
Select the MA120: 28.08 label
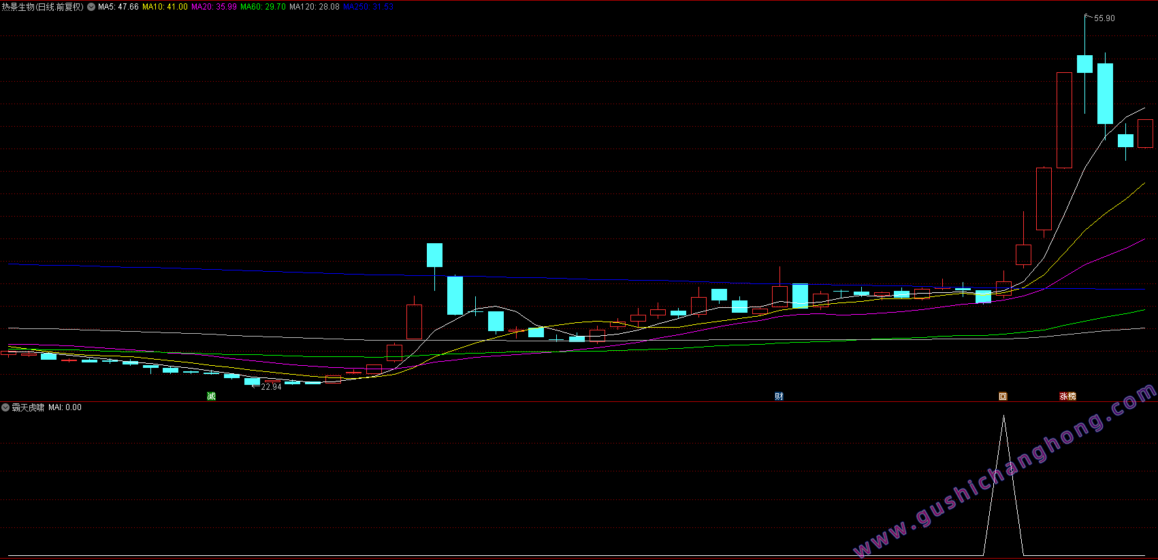coord(315,7)
